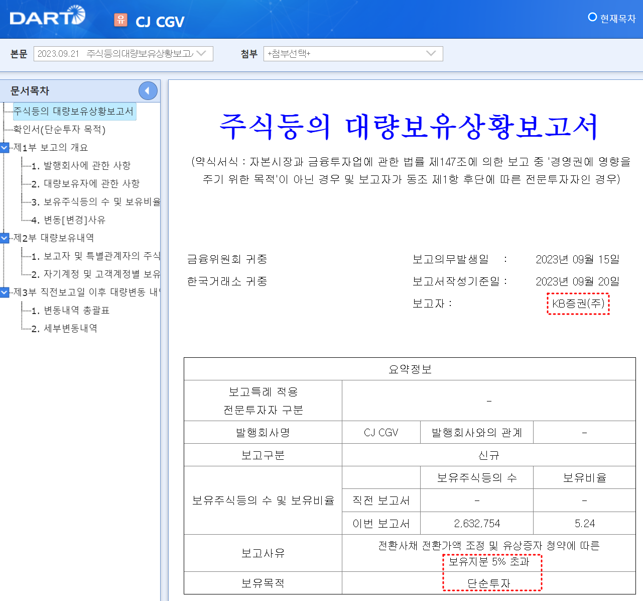
Task: Click the 보유목적 row label
Action: click(263, 583)
